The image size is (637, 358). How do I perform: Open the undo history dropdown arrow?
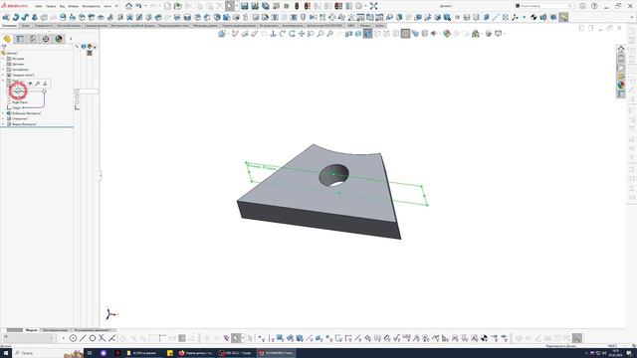point(145,6)
